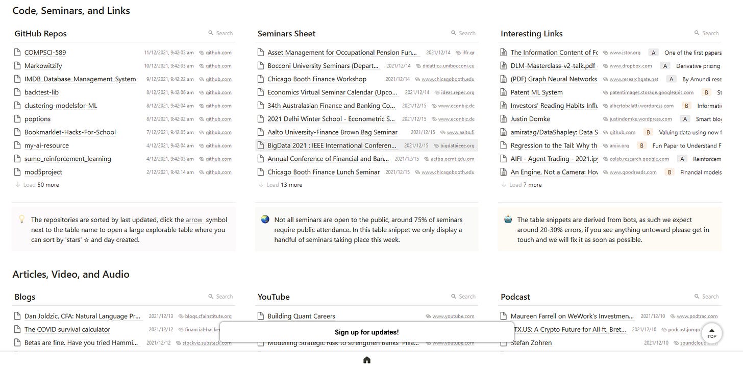Open the GitHub Repos table heading
The width and height of the screenshot is (743, 366).
[x=40, y=34]
